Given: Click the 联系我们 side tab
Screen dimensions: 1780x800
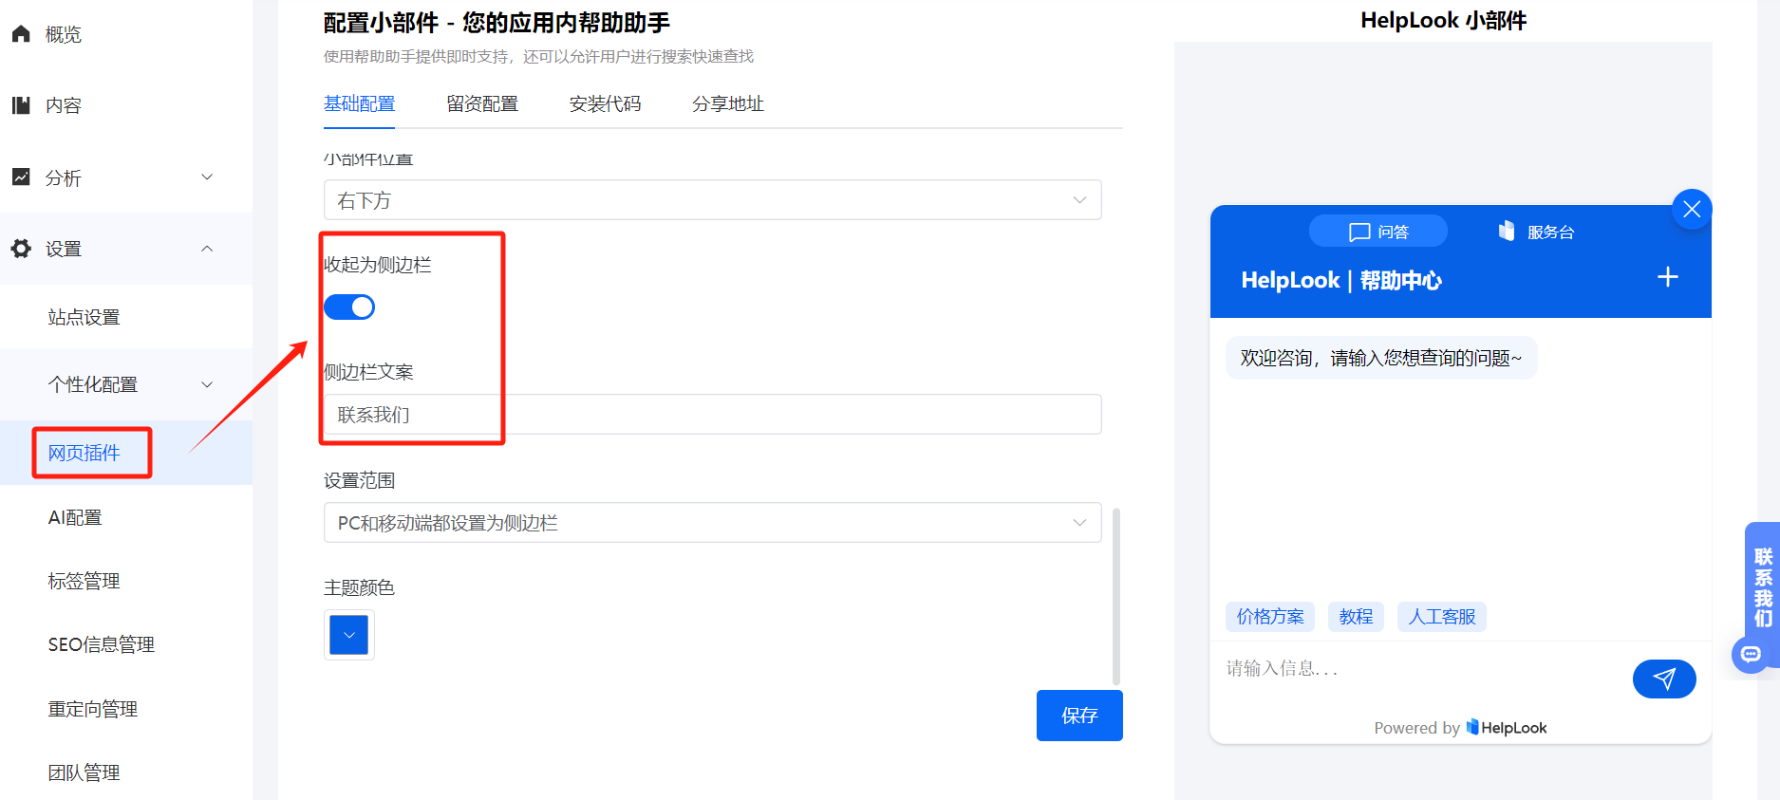Looking at the screenshot, I should (1762, 587).
